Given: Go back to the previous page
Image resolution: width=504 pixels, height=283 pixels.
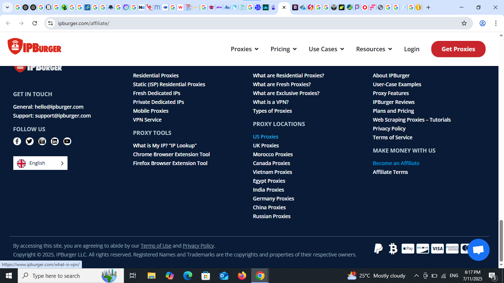Looking at the screenshot, I should click(8, 23).
